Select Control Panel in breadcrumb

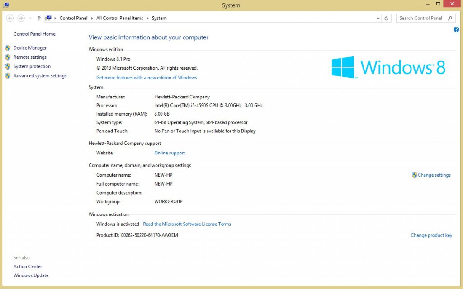point(73,18)
